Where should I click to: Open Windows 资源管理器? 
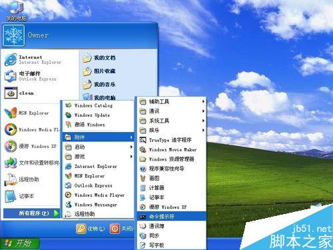click(172, 159)
